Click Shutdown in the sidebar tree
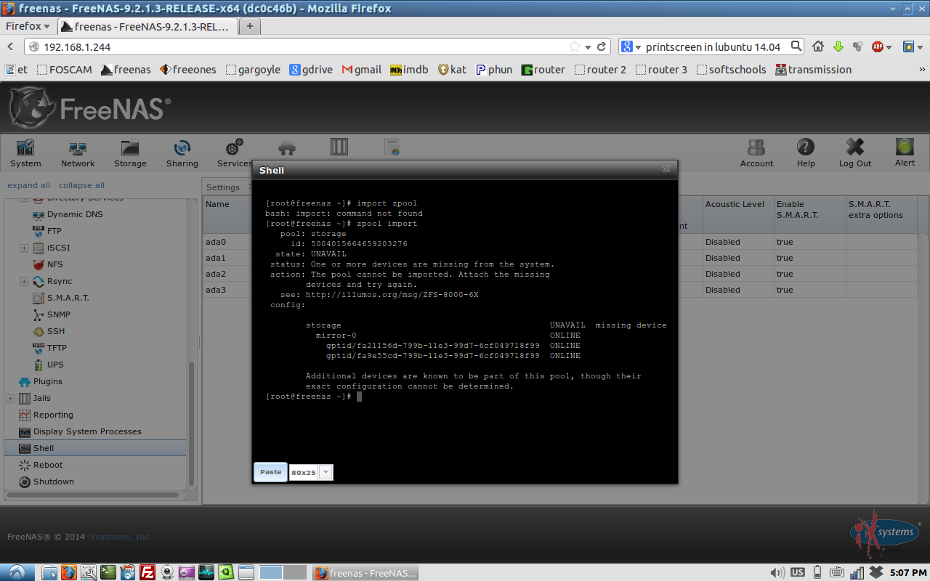Image resolution: width=930 pixels, height=581 pixels. 54,482
